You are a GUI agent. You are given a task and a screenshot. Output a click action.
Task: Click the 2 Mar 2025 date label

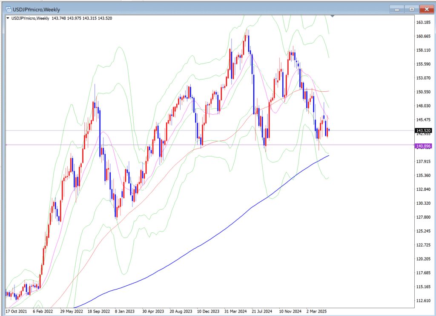click(317, 311)
